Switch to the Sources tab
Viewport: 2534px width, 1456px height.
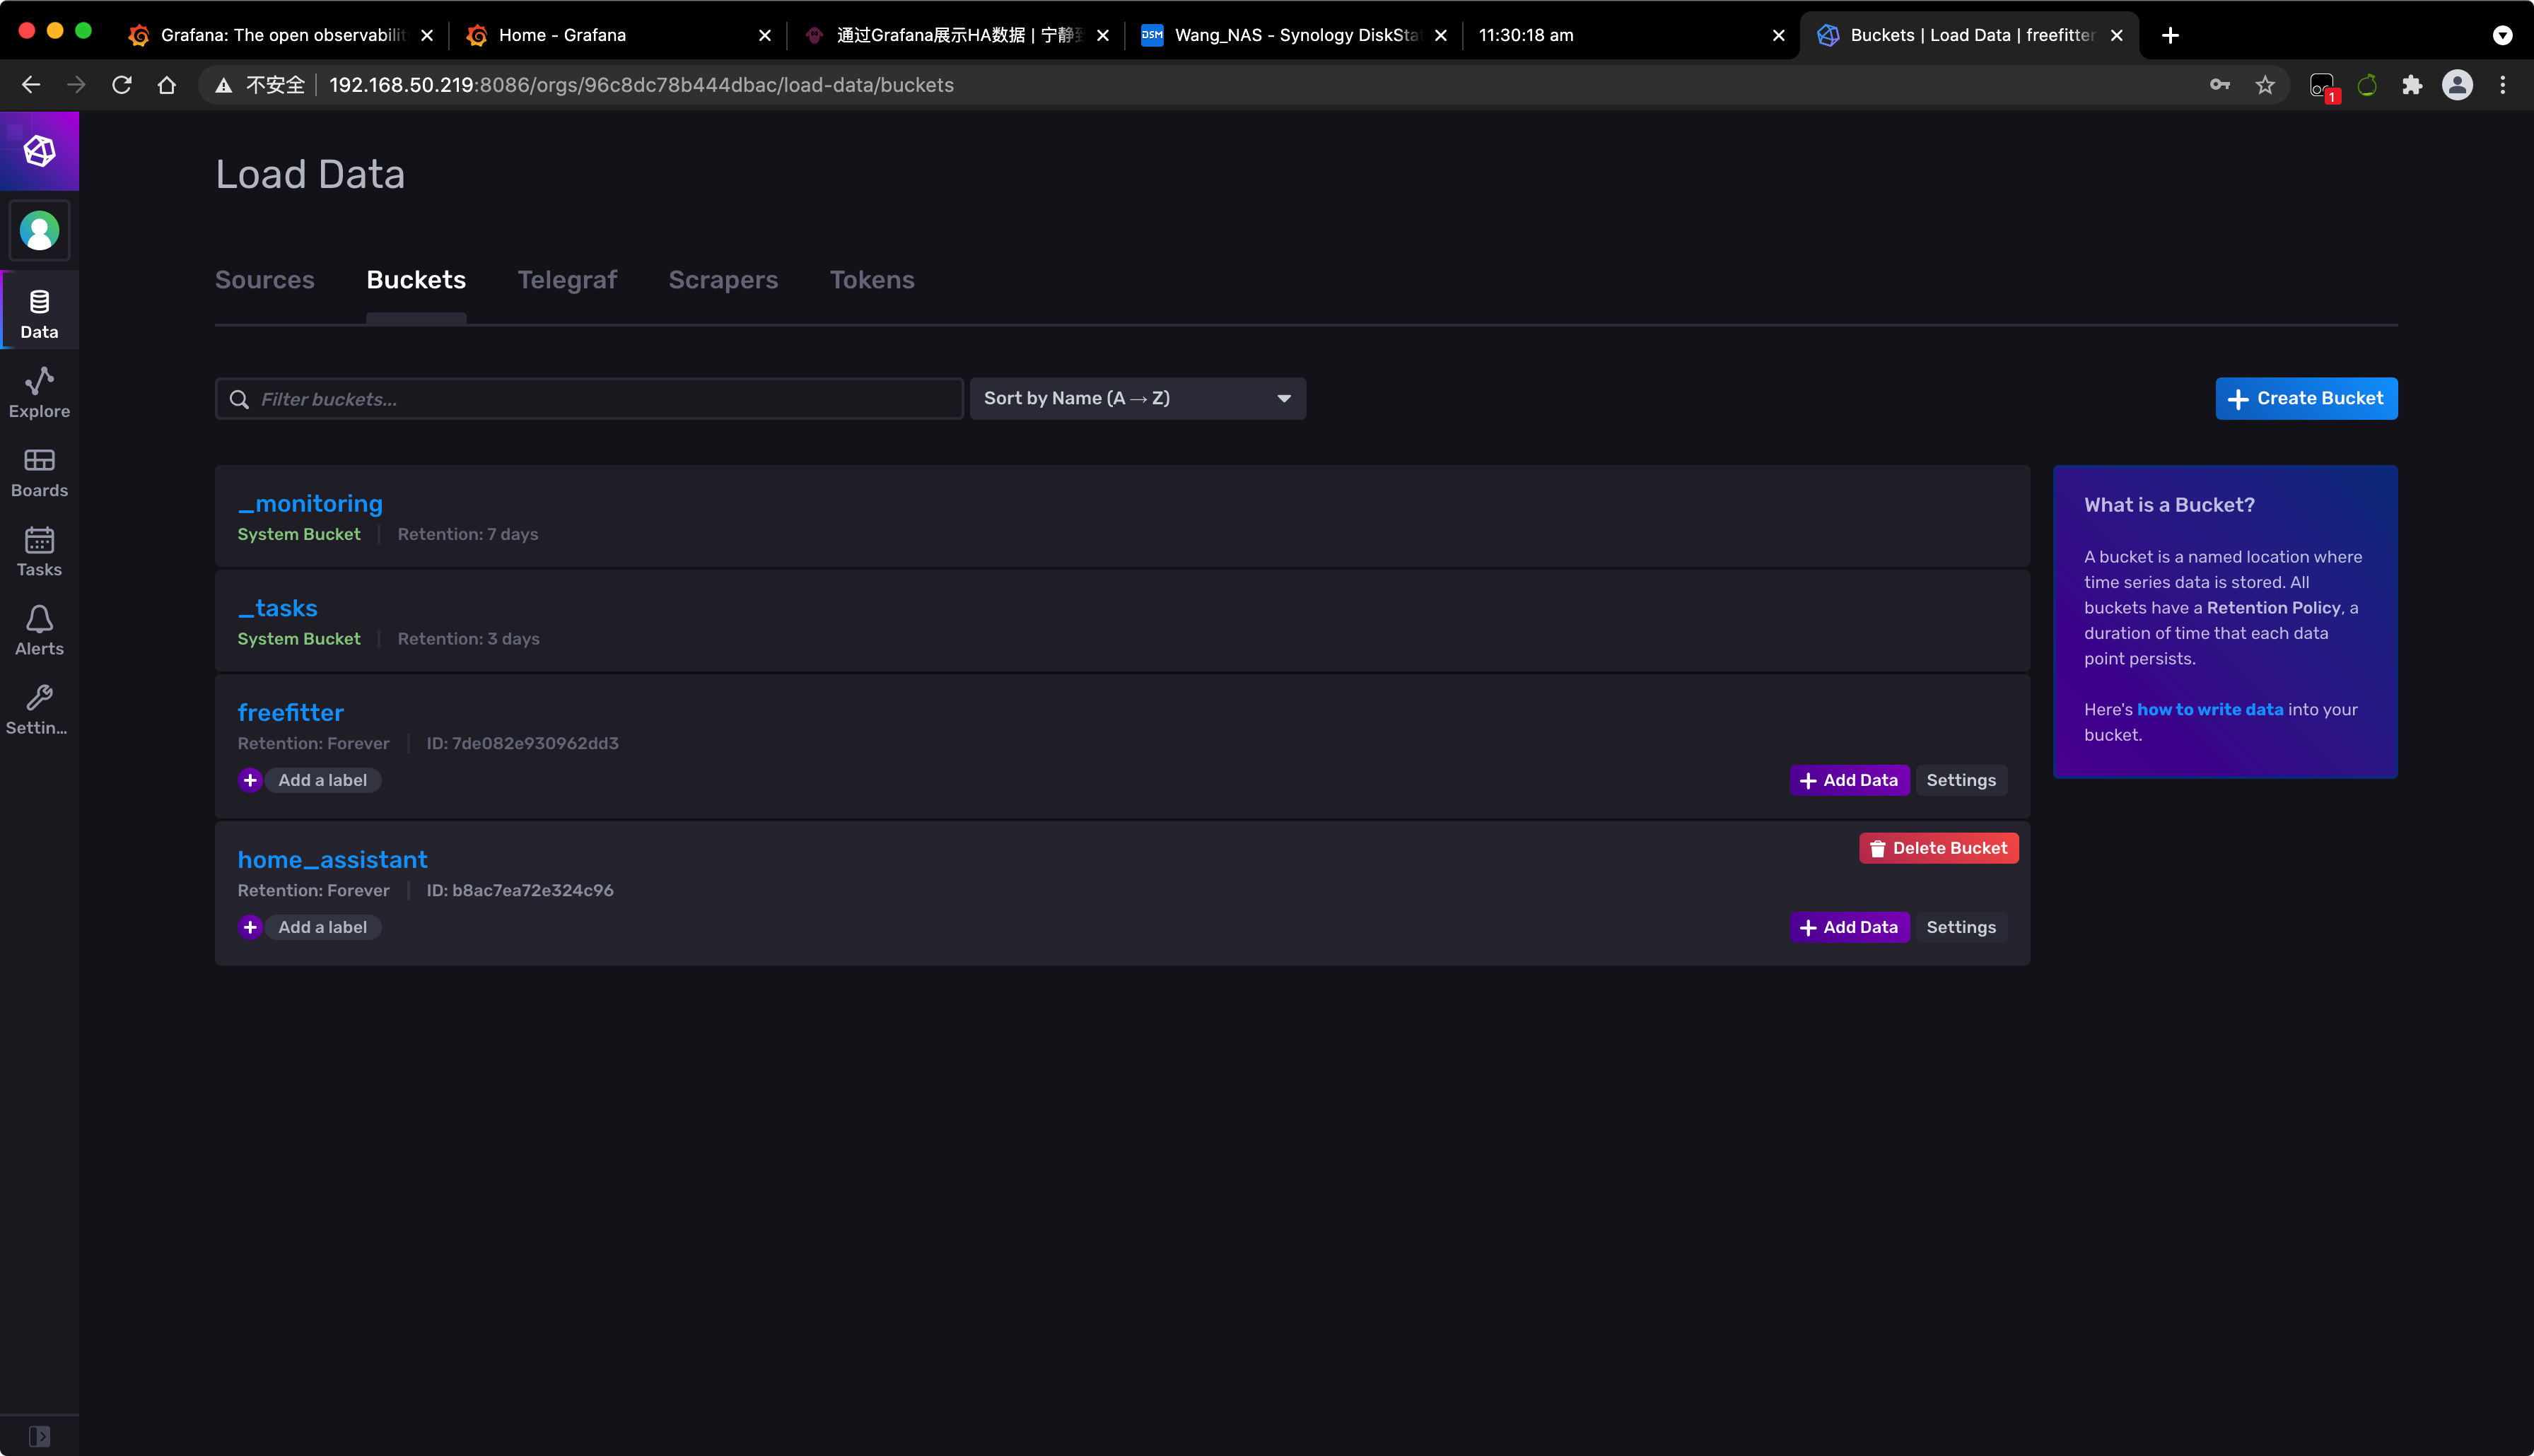(265, 280)
